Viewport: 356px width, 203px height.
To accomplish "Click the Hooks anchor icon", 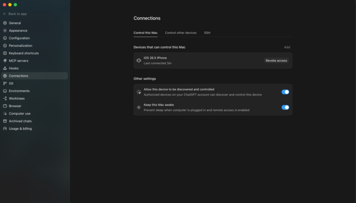I will (5, 68).
